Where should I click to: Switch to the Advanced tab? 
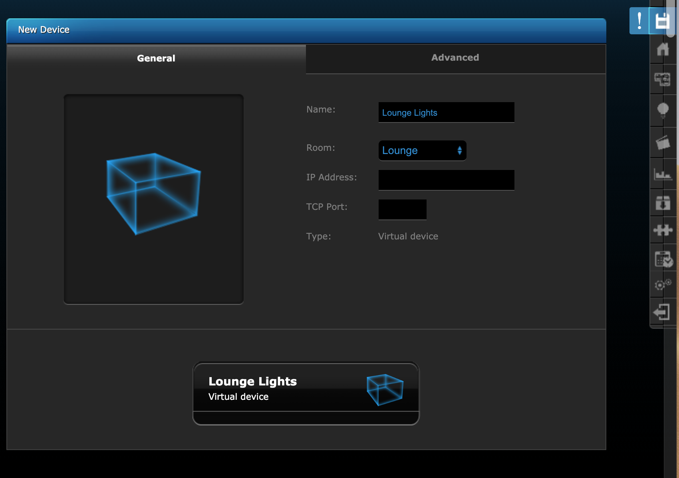click(x=455, y=58)
